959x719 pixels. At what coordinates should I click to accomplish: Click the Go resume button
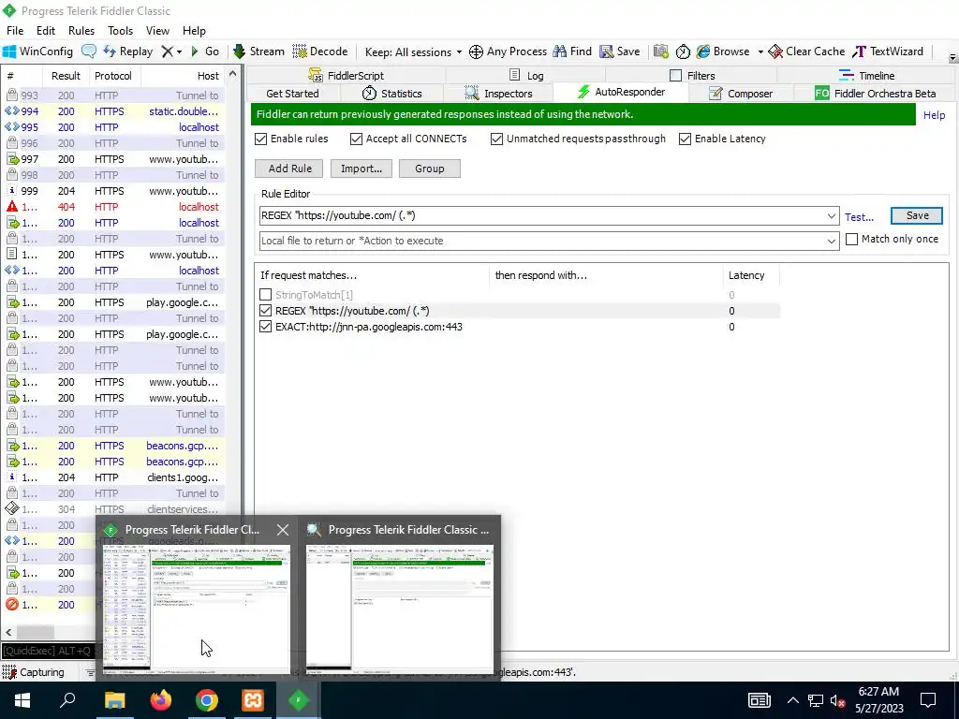[204, 51]
